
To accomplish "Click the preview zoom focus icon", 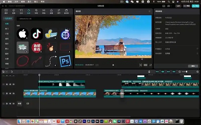I will tap(141, 65).
